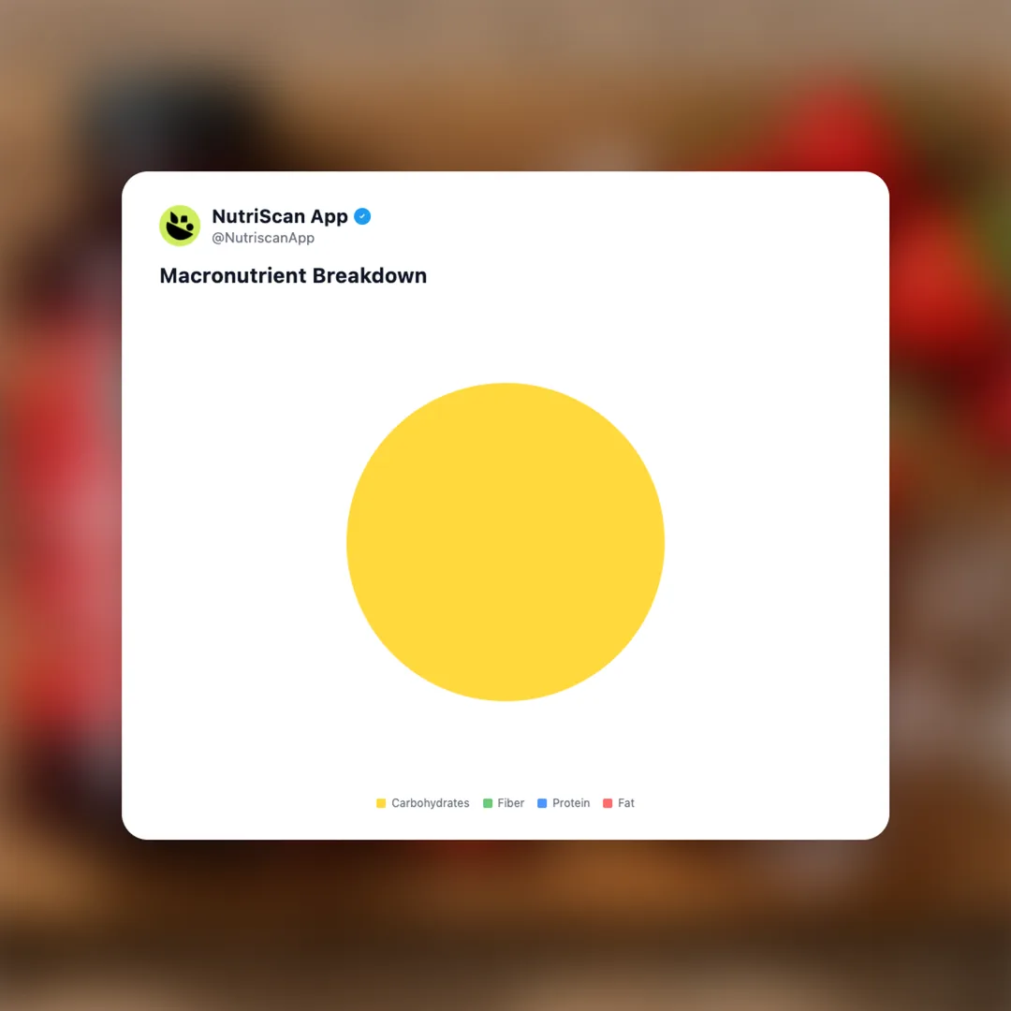This screenshot has width=1011, height=1011.
Task: Select the yellow Carbohydrates pie slice
Action: [505, 542]
